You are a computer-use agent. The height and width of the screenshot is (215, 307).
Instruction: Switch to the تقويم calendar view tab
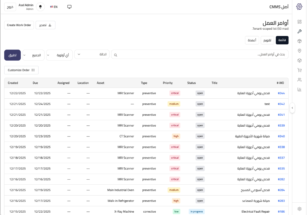click(267, 40)
